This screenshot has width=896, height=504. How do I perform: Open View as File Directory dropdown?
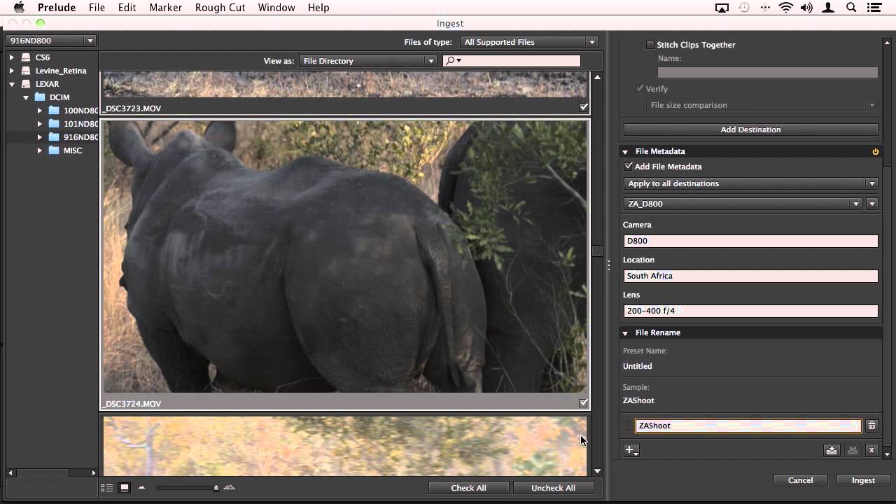pyautogui.click(x=368, y=61)
